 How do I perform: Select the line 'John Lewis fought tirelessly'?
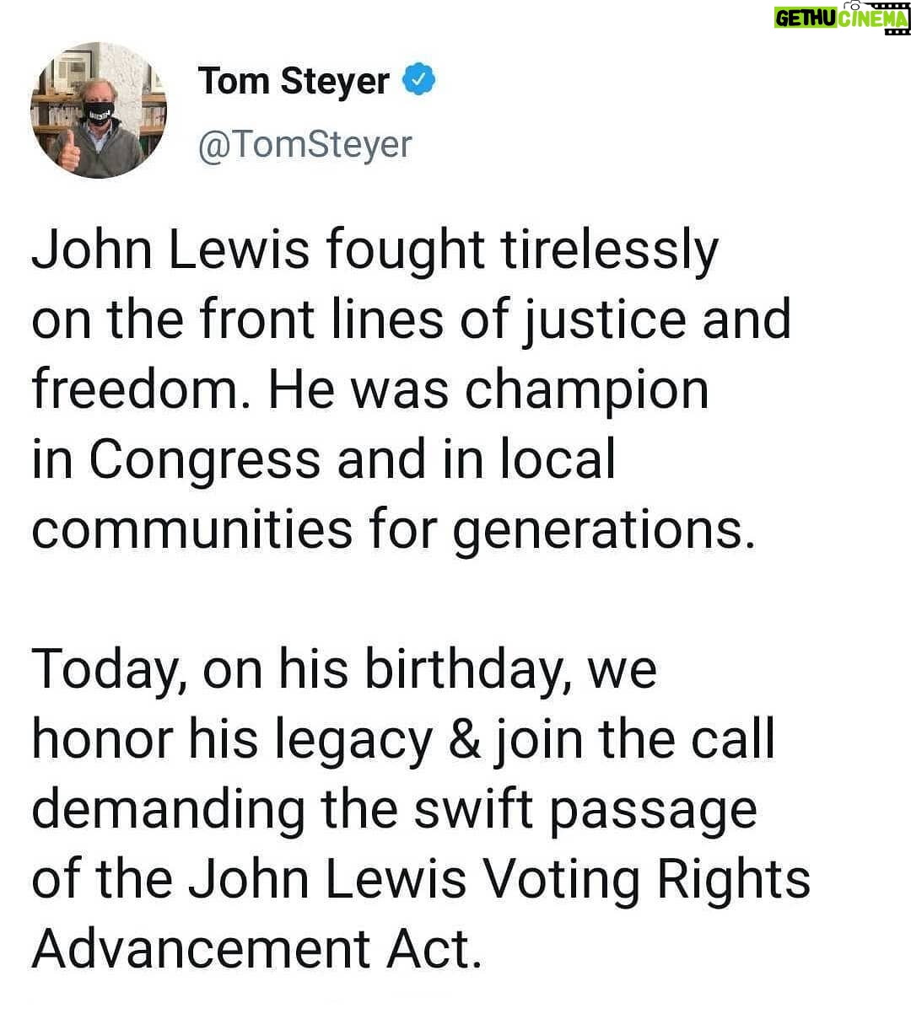[x=375, y=250]
